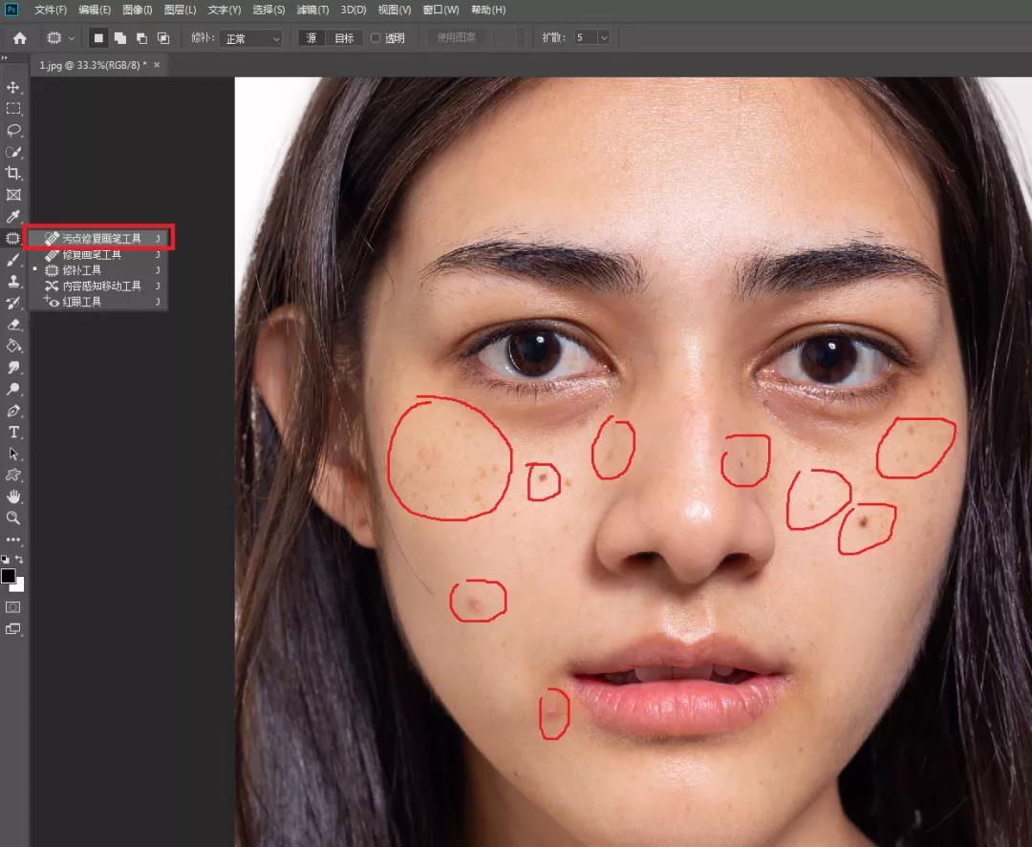Pick 内容感知移动工具 from tool flyout
This screenshot has height=847, width=1032.
100,286
